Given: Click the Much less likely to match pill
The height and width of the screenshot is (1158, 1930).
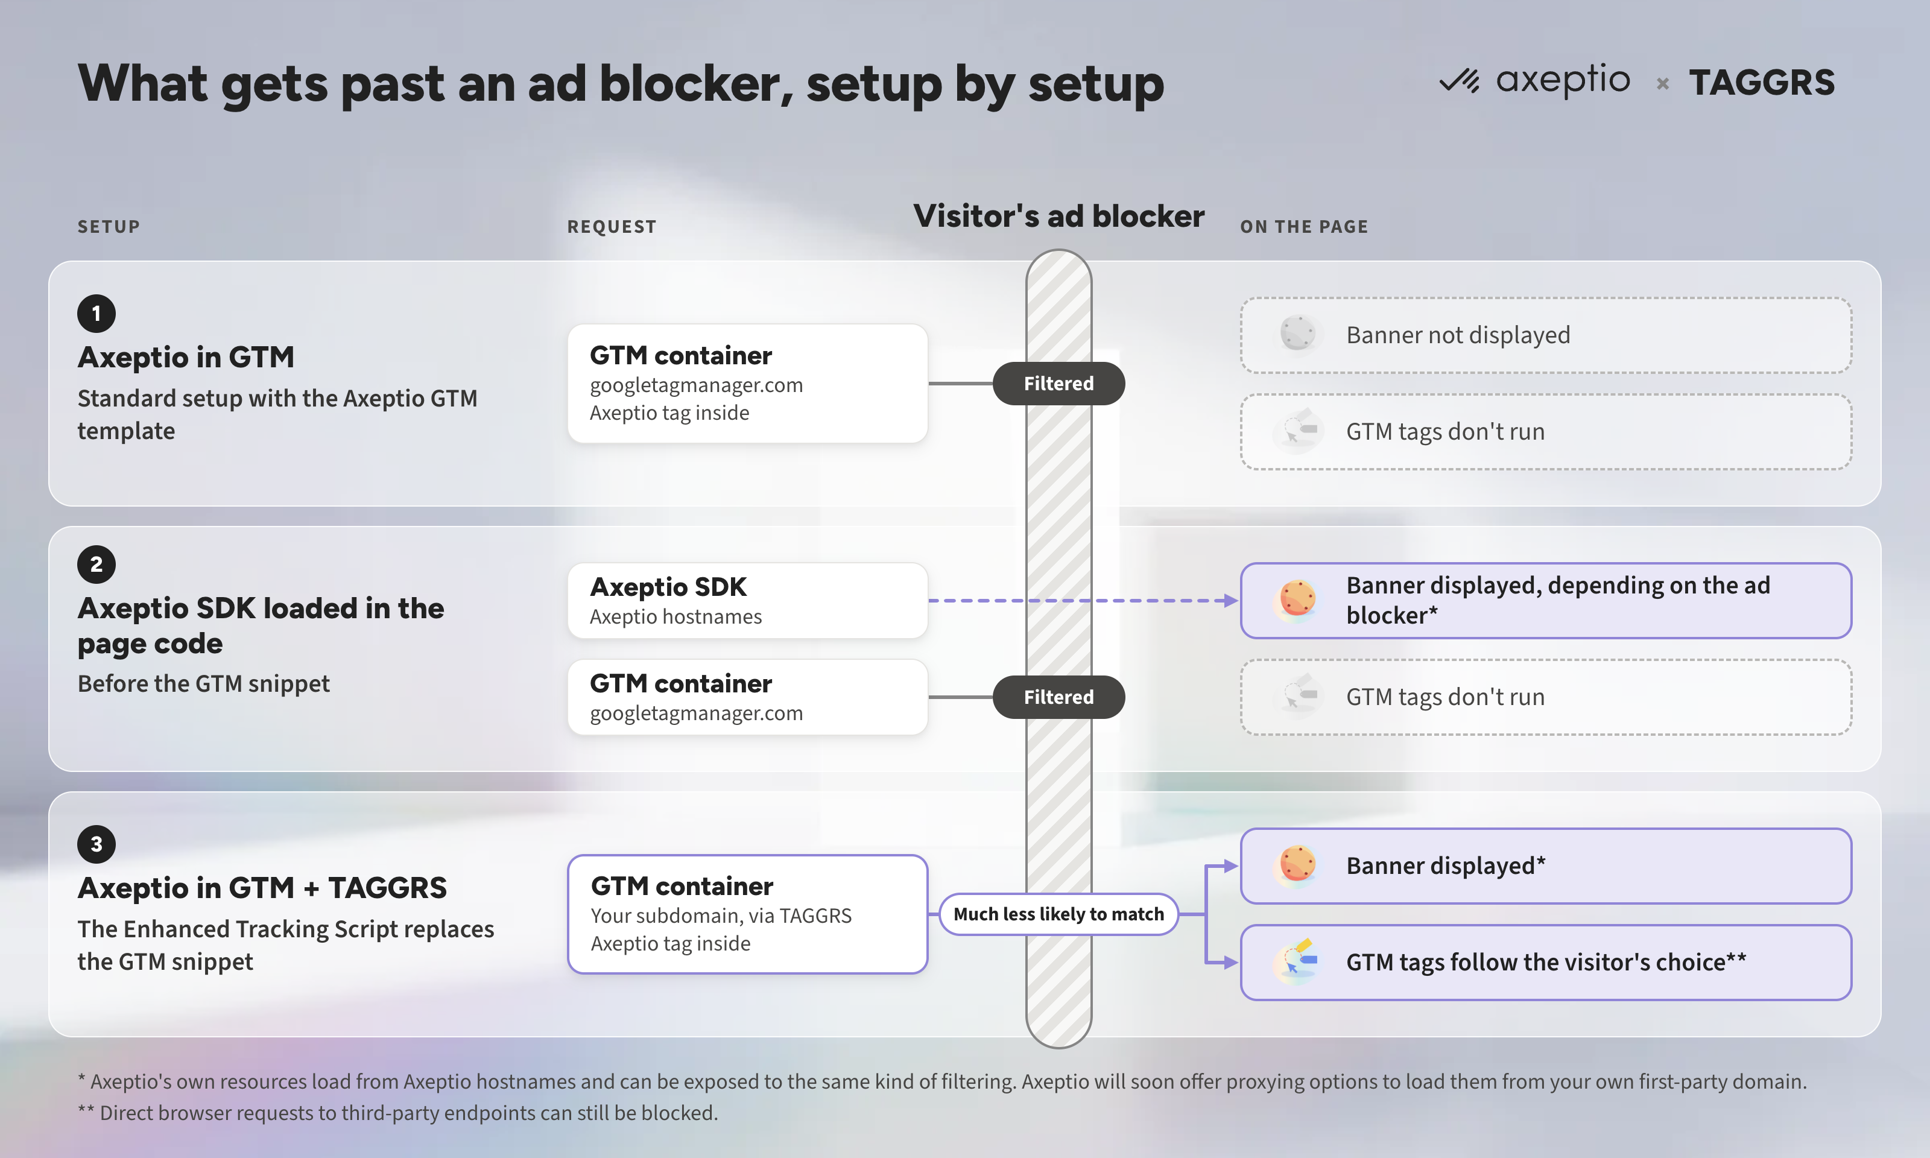Looking at the screenshot, I should click(x=1058, y=914).
